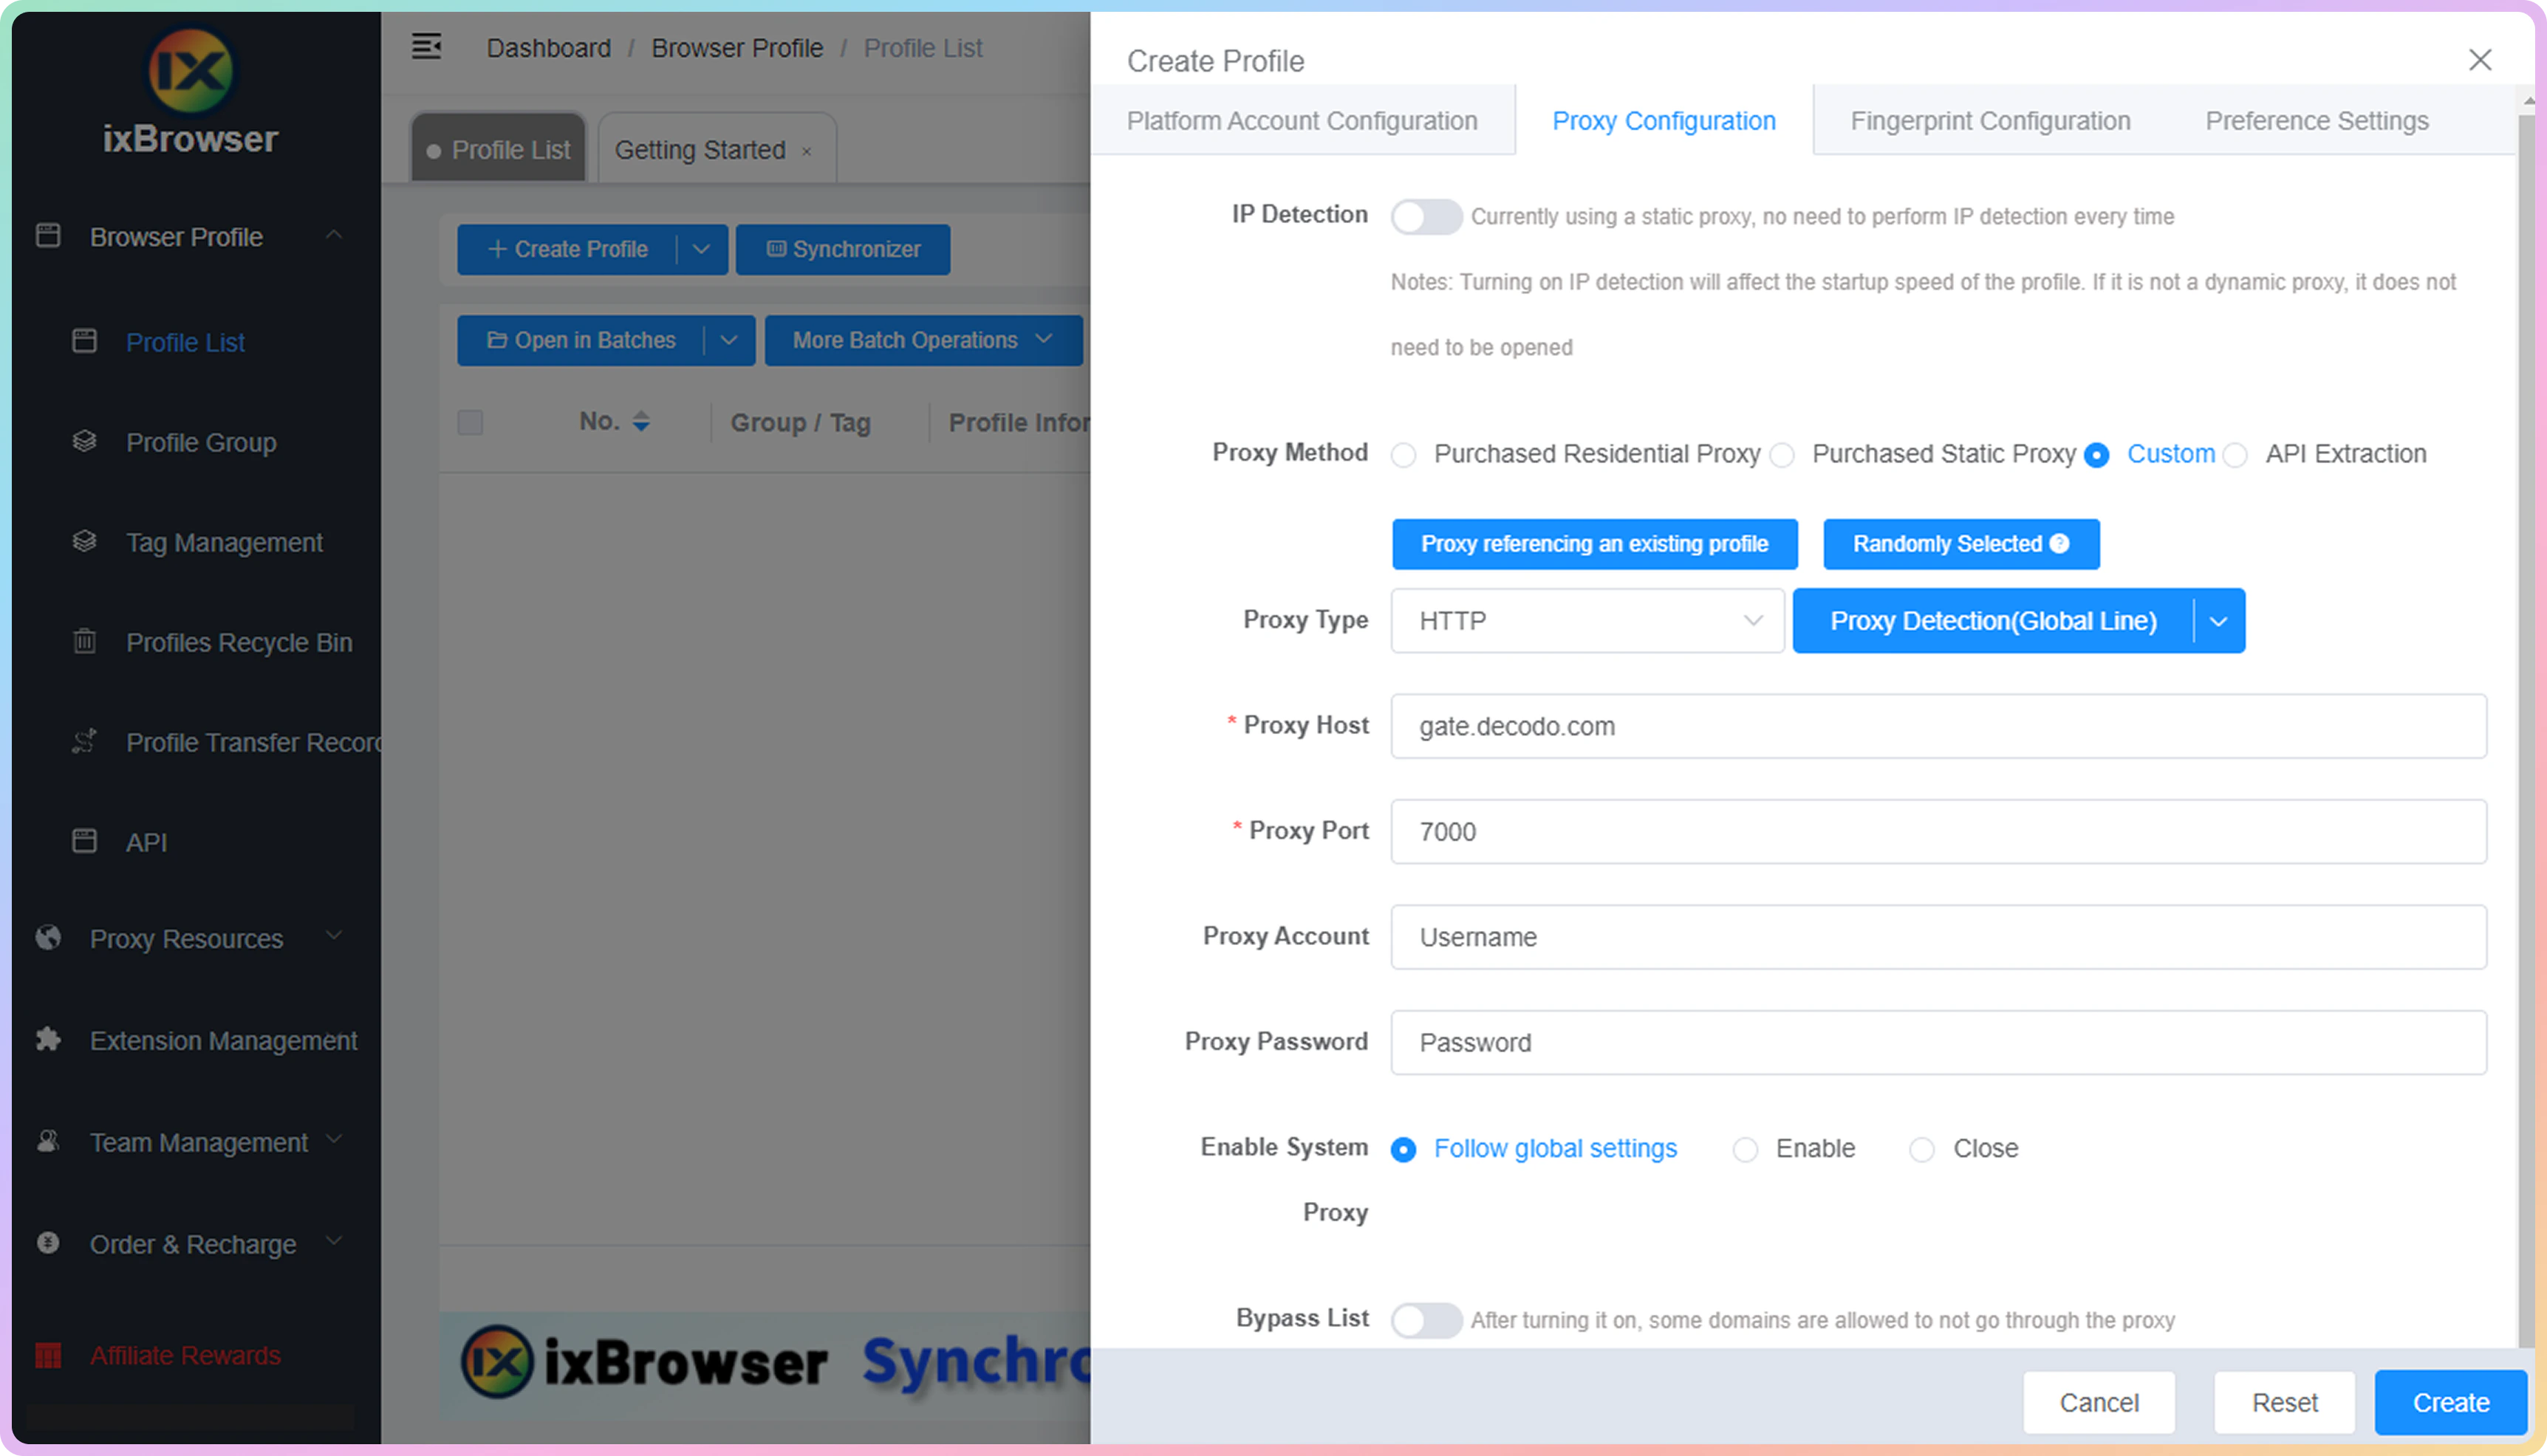Viewport: 2547px width, 1456px height.
Task: Click the Proxy referencing an existing profile button
Action: click(1593, 543)
